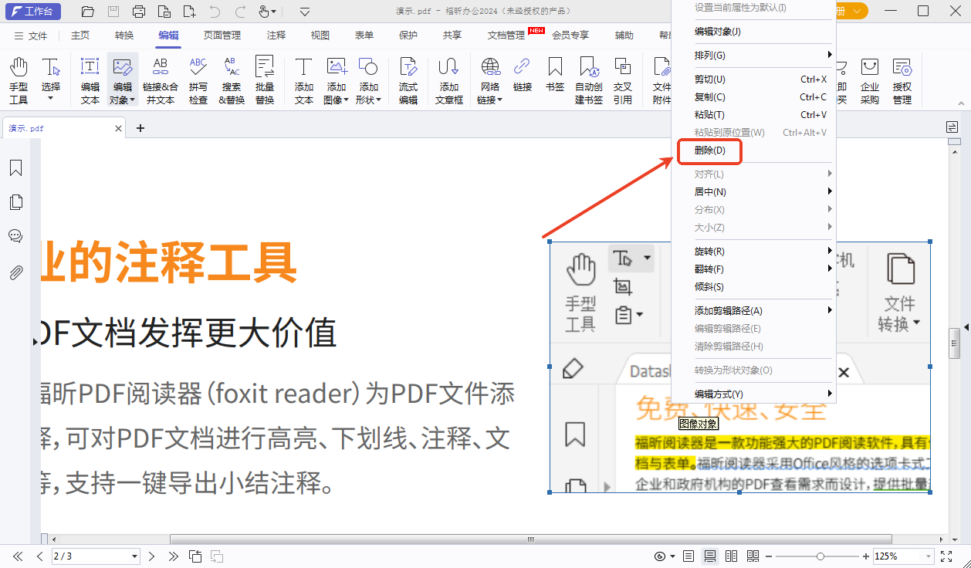Viewport: 971px width, 568px height.
Task: Switch to the 注释 ribbon tab
Action: coord(275,35)
